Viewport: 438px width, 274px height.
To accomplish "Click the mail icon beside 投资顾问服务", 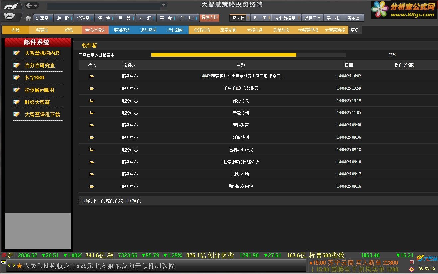I will (17, 90).
